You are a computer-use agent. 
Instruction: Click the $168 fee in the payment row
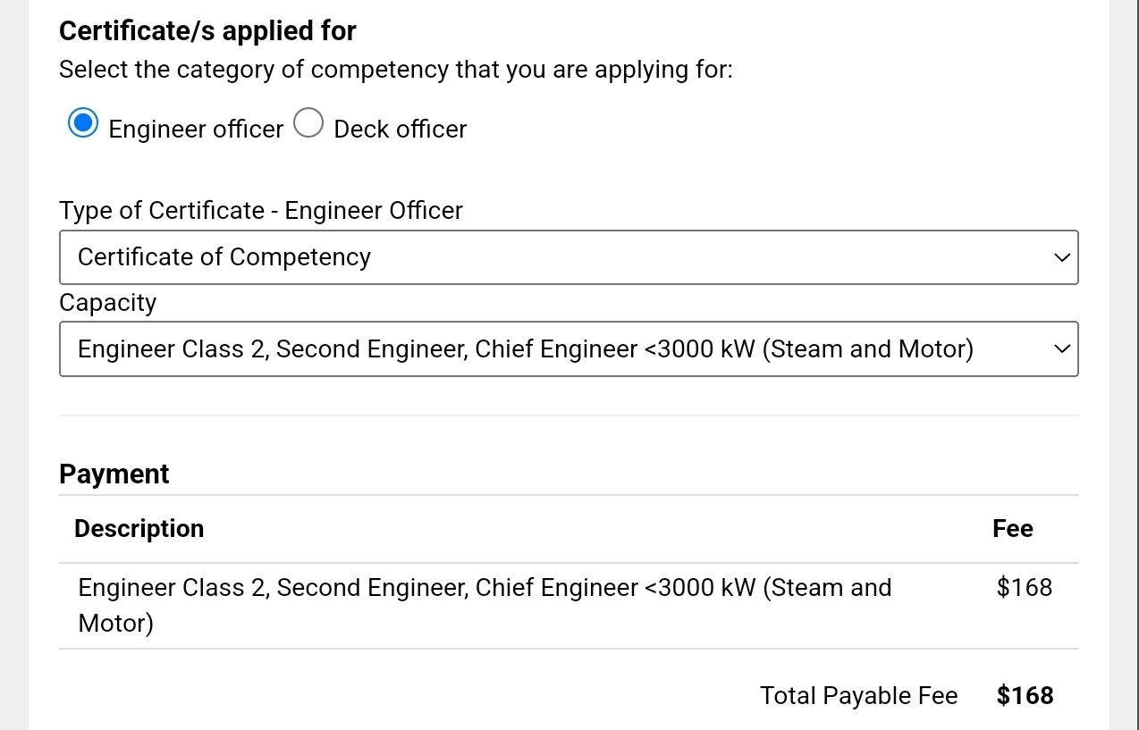pos(1024,588)
